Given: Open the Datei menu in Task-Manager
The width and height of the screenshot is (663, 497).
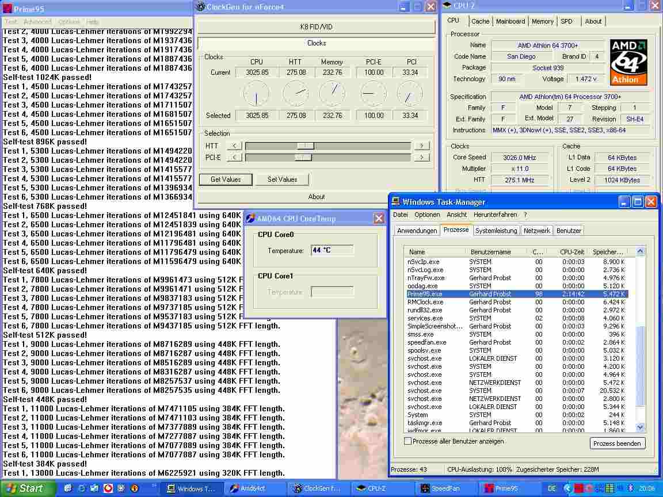Looking at the screenshot, I should 401,215.
